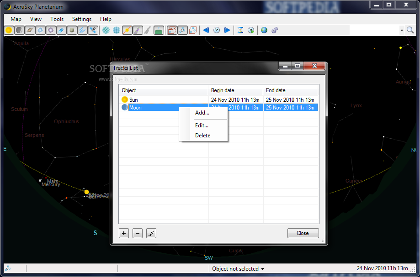Open search box dropdown arrow
420x277 pixels.
402,30
